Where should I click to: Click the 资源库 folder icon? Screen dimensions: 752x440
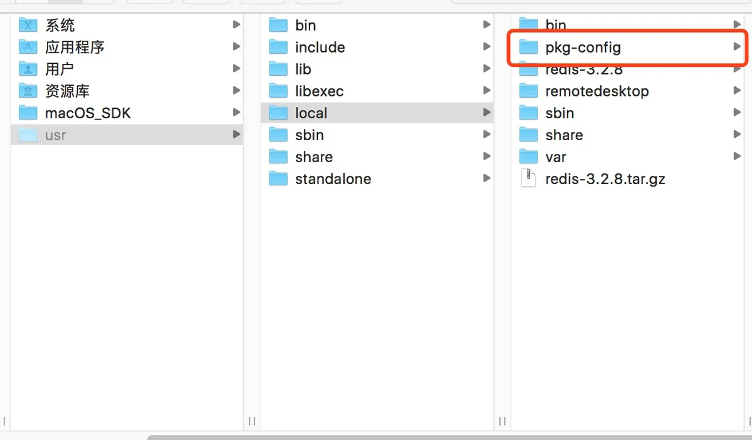coord(28,91)
